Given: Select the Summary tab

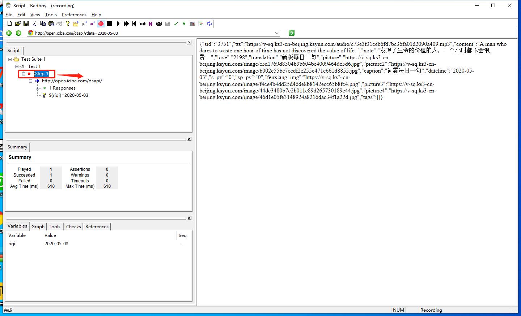Looking at the screenshot, I should (x=17, y=147).
